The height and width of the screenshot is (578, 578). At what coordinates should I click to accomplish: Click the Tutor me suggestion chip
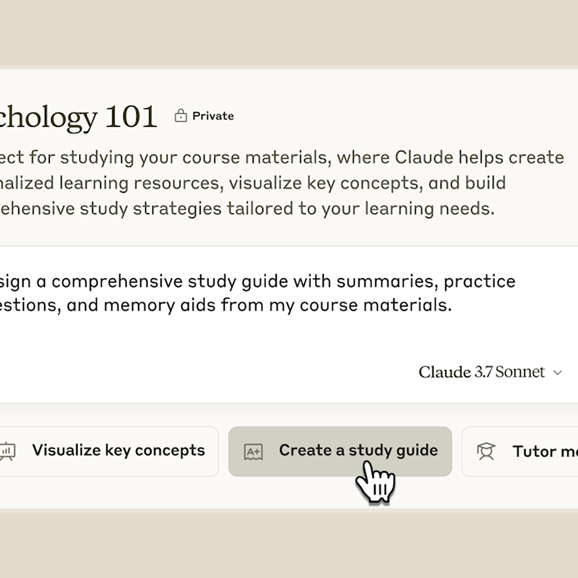pos(520,451)
